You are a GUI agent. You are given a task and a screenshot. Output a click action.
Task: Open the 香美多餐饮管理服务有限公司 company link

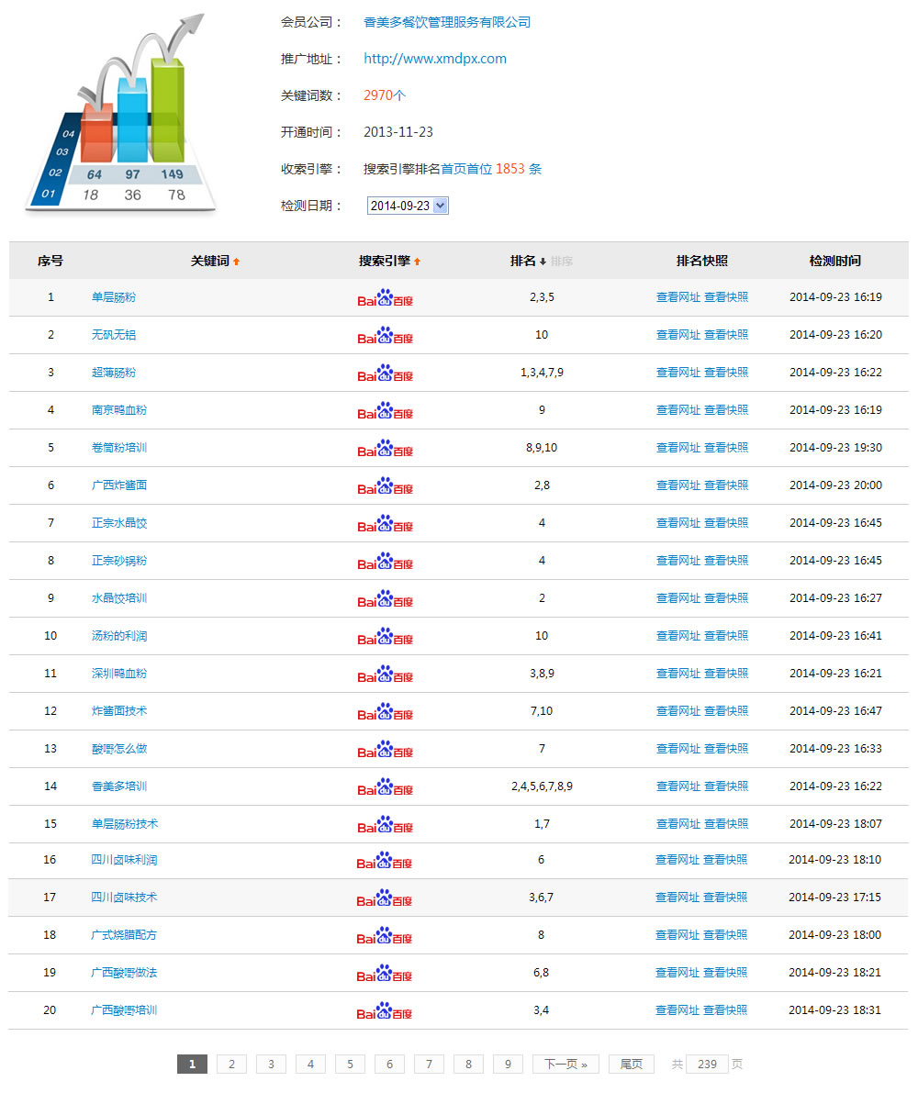pos(446,22)
